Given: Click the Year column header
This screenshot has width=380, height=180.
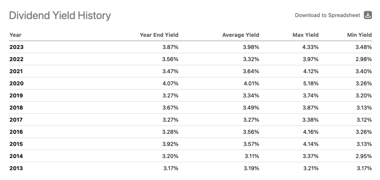Looking at the screenshot, I should click(16, 35).
